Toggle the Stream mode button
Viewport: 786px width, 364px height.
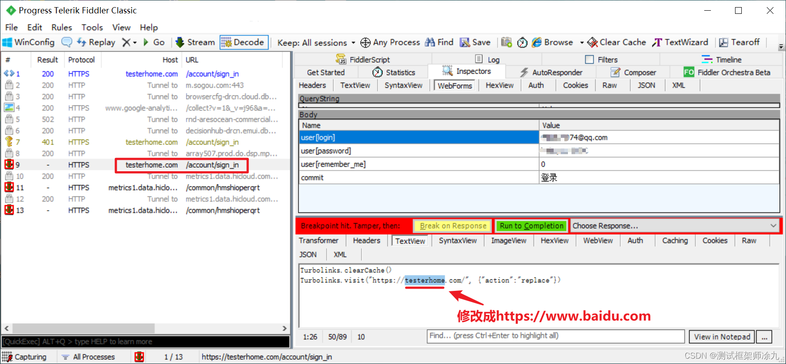click(x=195, y=42)
